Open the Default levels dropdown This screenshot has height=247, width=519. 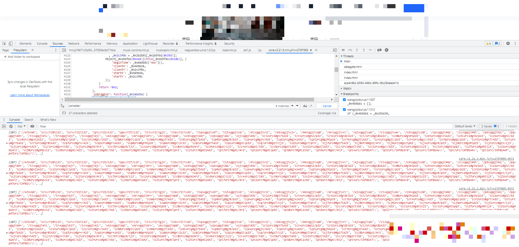[x=465, y=127]
